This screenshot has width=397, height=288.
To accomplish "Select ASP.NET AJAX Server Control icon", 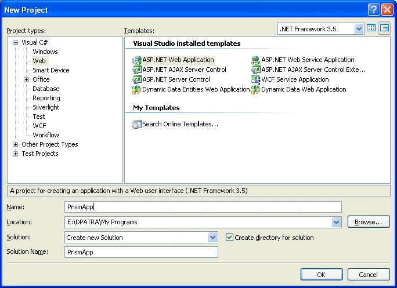I will (137, 70).
